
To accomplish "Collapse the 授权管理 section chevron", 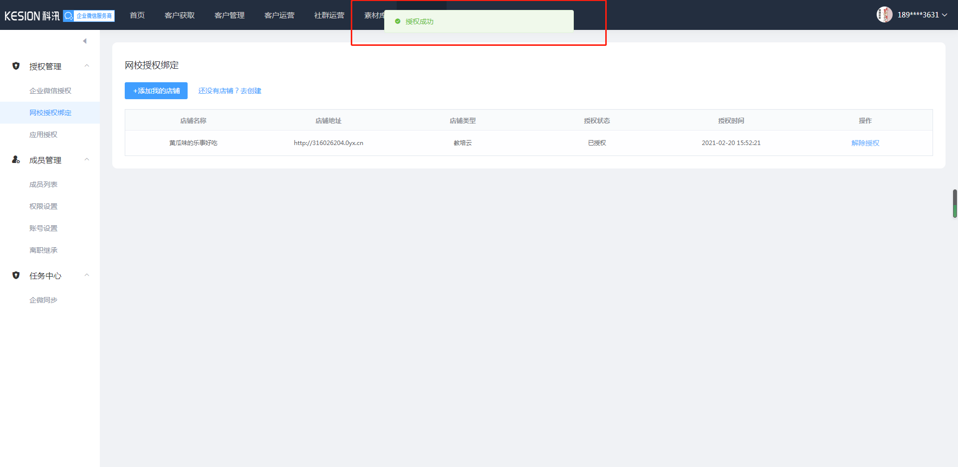I will pos(87,66).
